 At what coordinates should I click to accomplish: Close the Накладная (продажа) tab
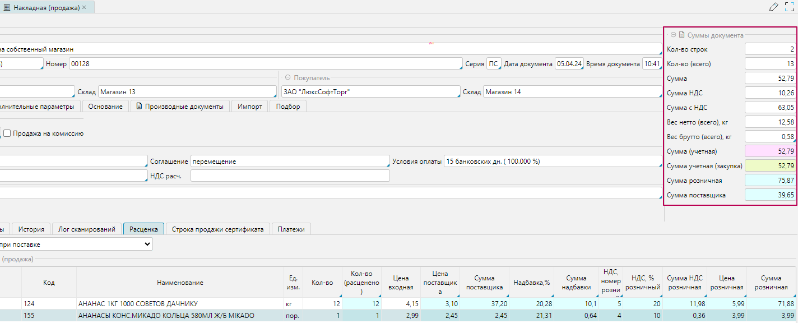coord(84,8)
